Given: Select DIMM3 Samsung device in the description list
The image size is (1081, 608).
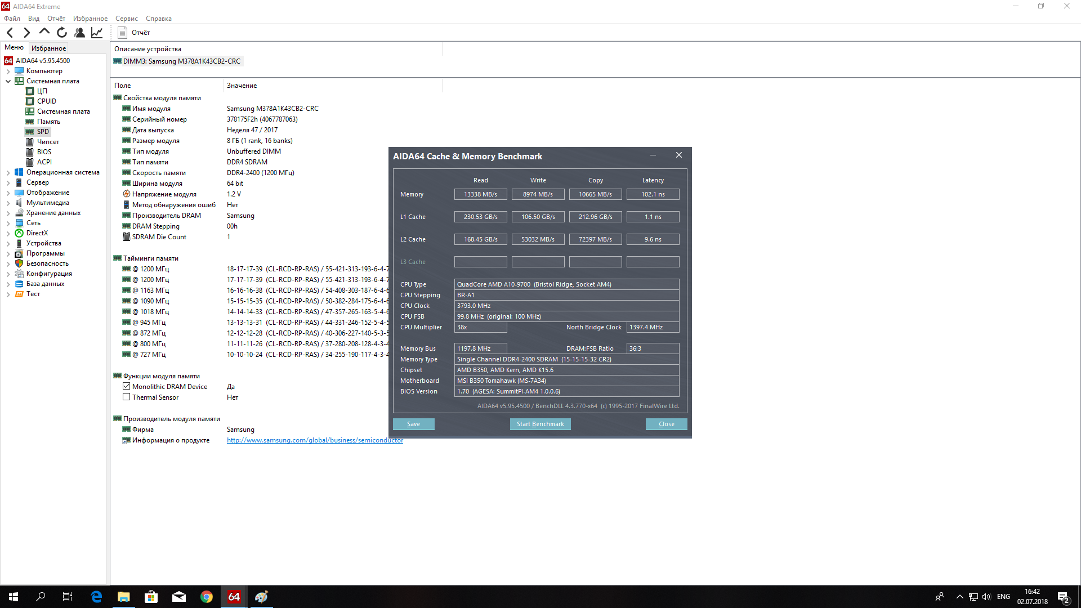Looking at the screenshot, I should (181, 61).
